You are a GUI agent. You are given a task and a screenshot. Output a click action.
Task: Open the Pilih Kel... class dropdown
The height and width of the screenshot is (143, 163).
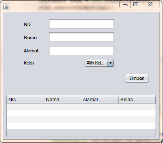coord(99,63)
